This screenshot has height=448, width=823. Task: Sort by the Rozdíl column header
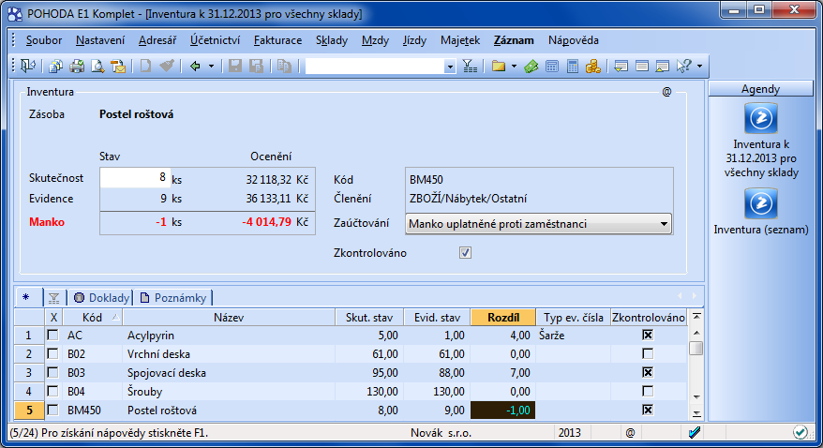(x=502, y=318)
